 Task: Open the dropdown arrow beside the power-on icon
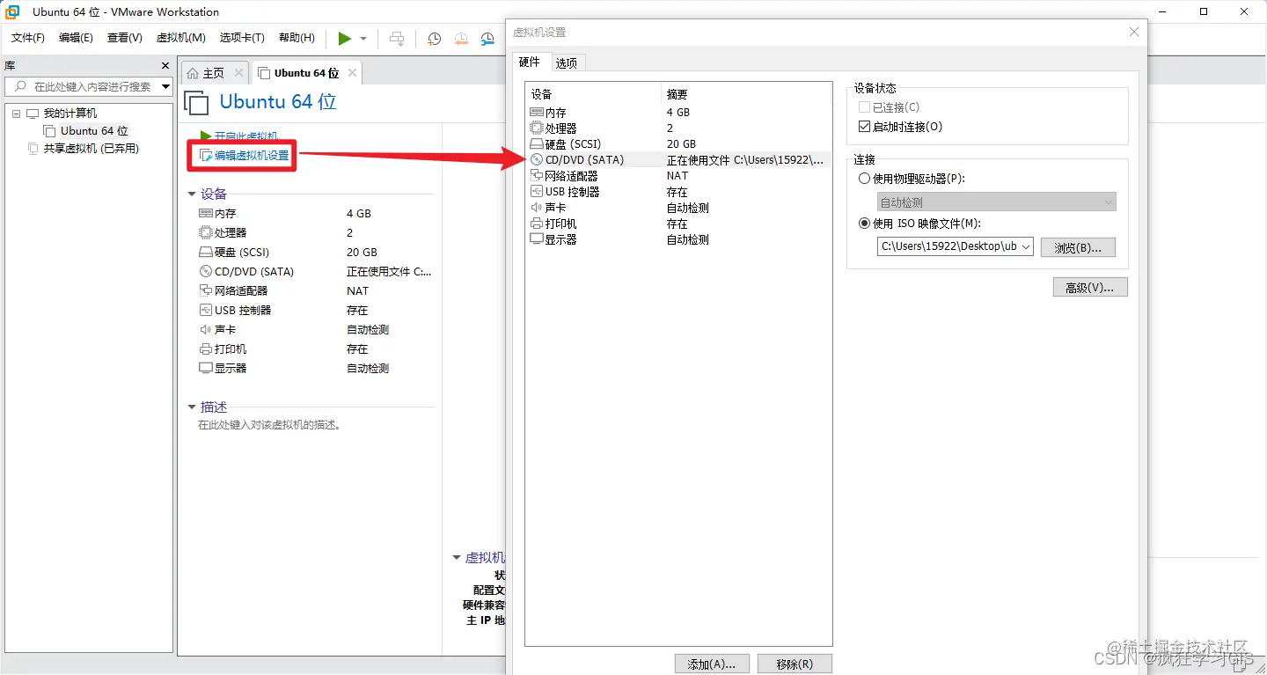(363, 39)
